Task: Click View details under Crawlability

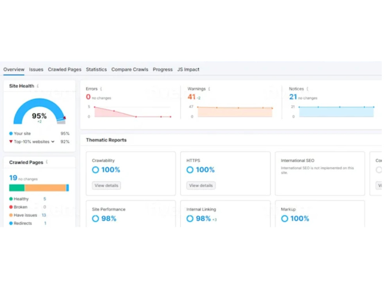Action: click(106, 186)
